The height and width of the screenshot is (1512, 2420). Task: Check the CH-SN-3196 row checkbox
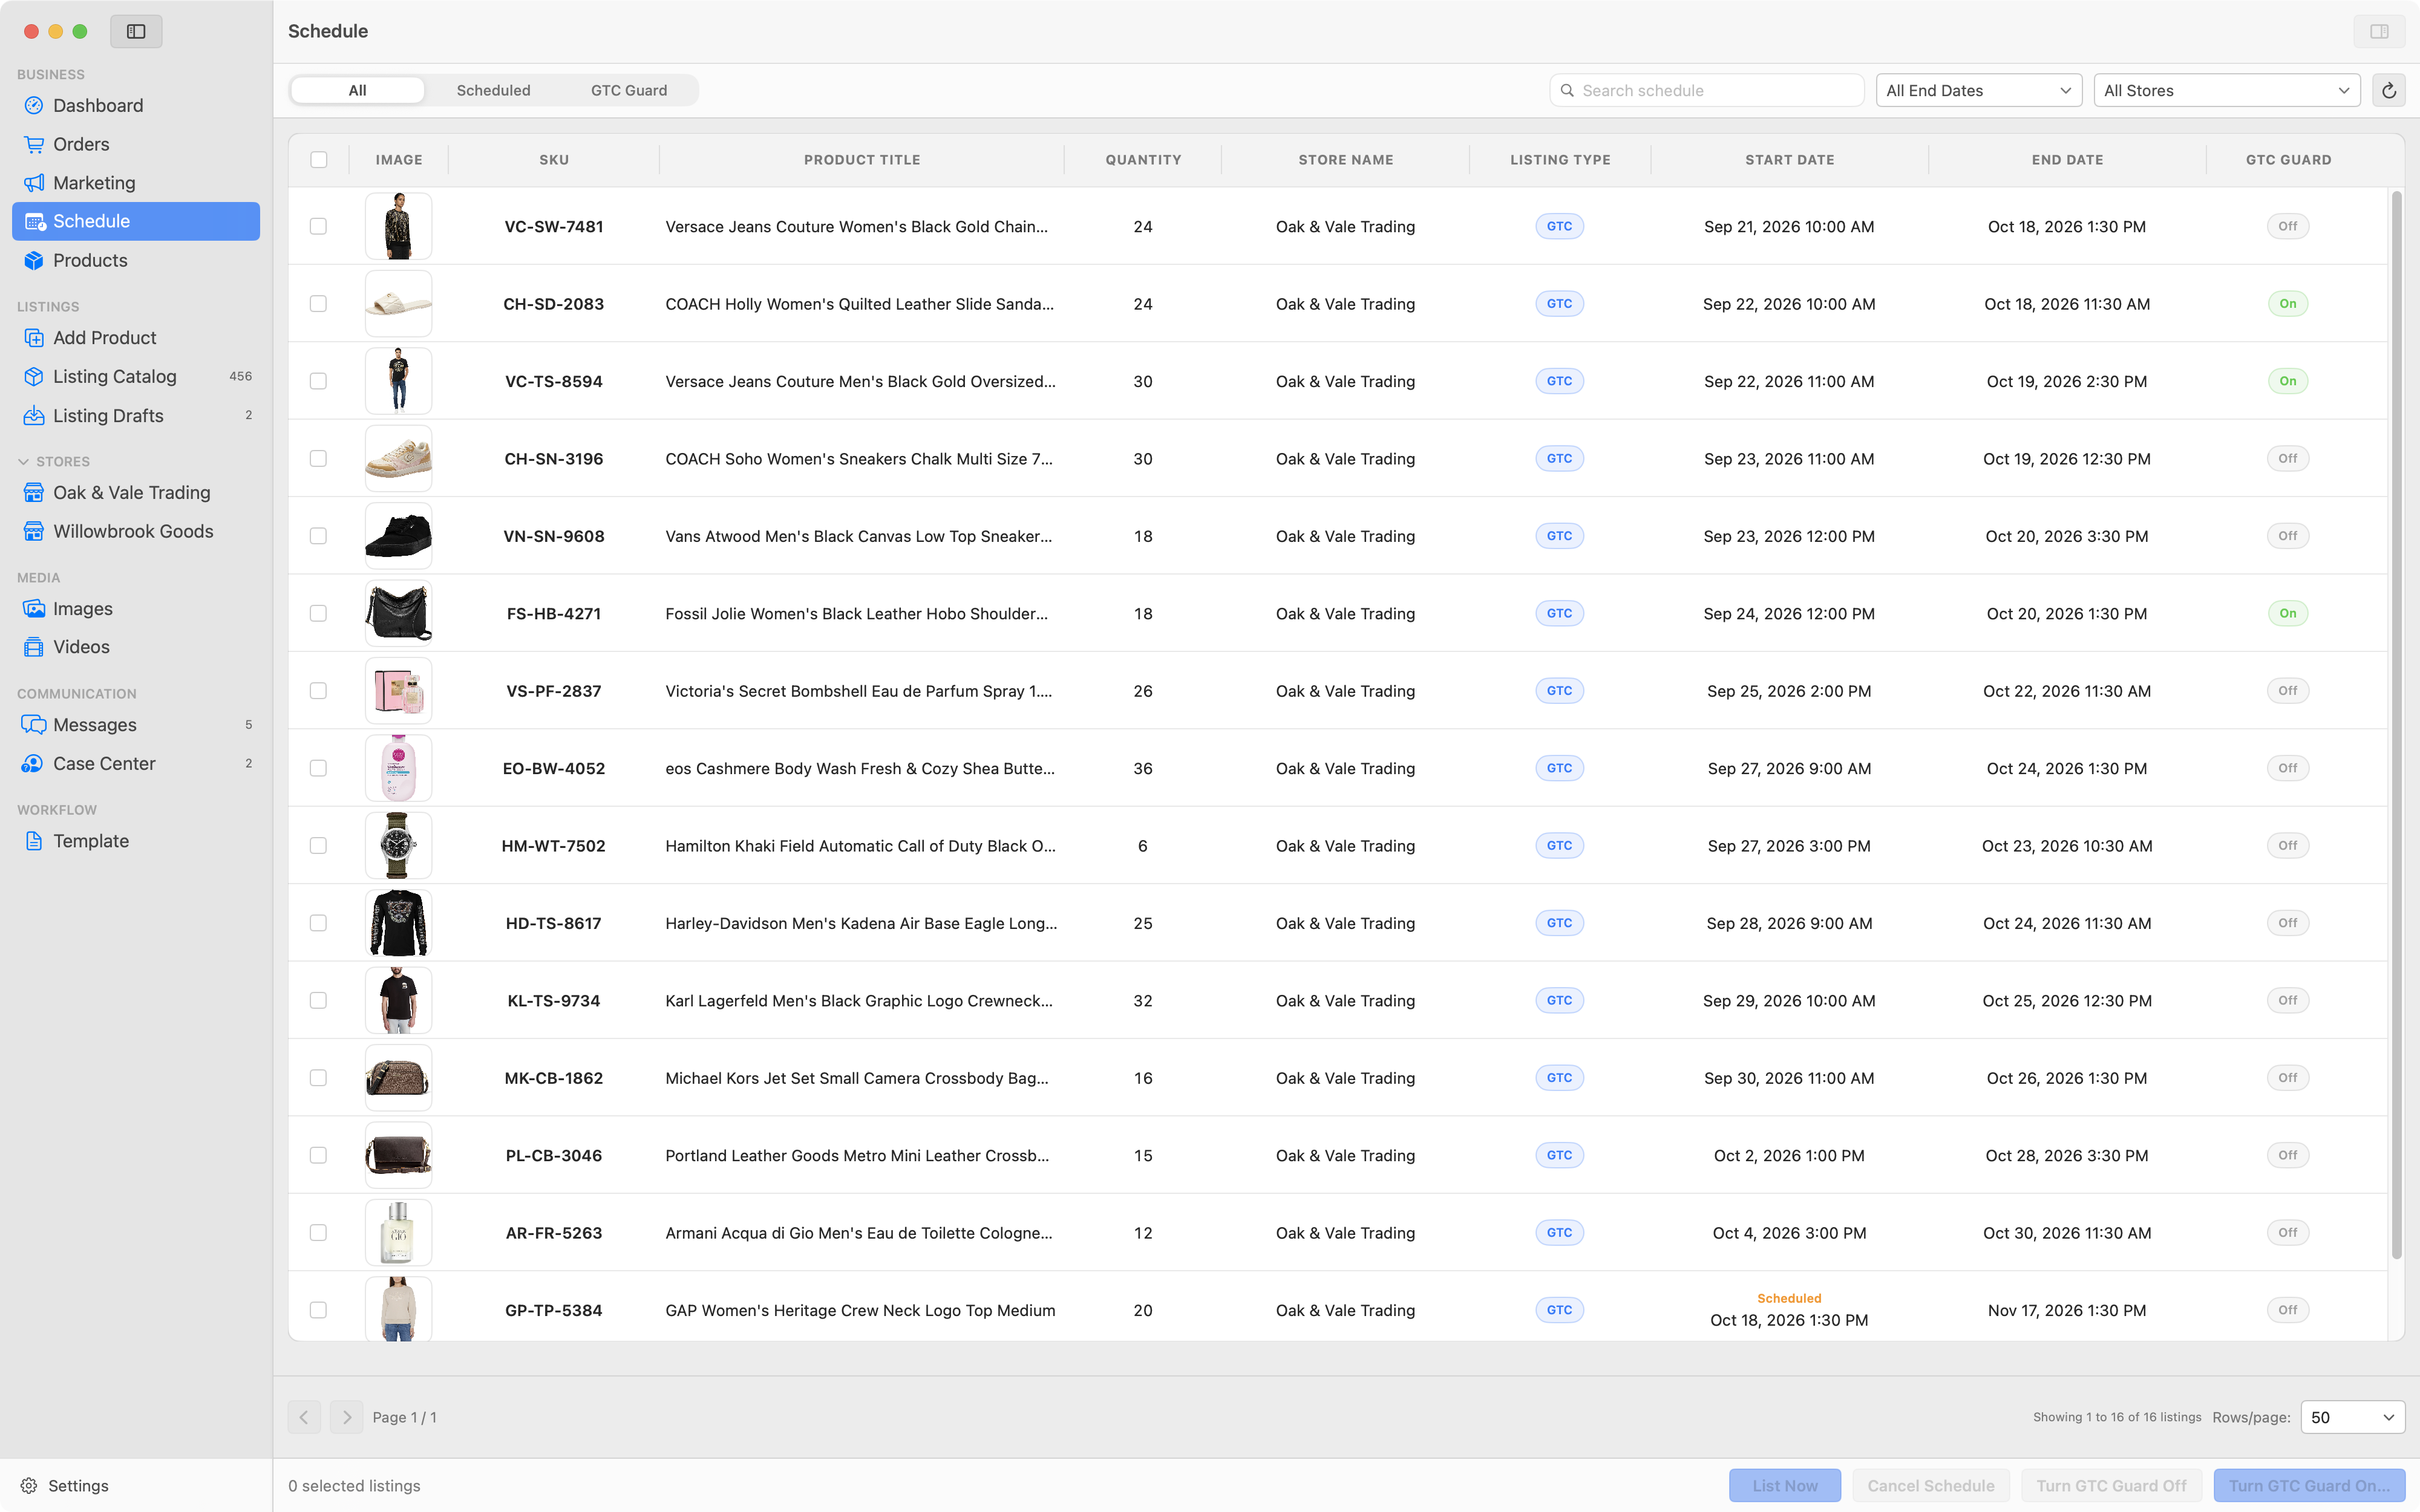click(318, 459)
